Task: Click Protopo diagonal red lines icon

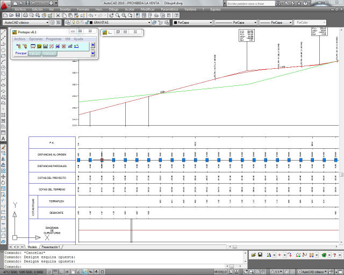Action: click(52, 46)
